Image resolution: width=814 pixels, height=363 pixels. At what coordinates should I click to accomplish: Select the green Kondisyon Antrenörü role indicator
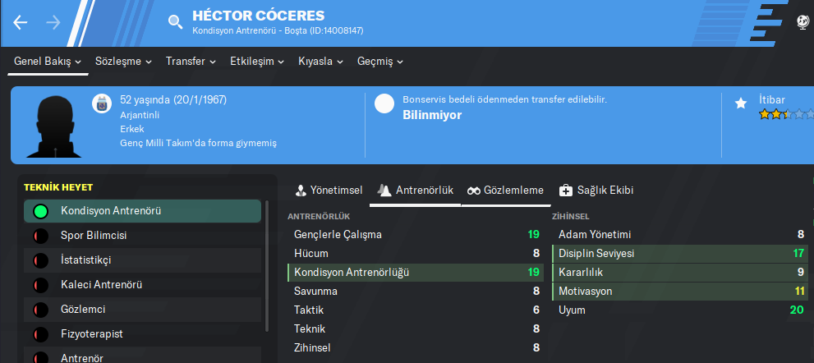click(40, 211)
